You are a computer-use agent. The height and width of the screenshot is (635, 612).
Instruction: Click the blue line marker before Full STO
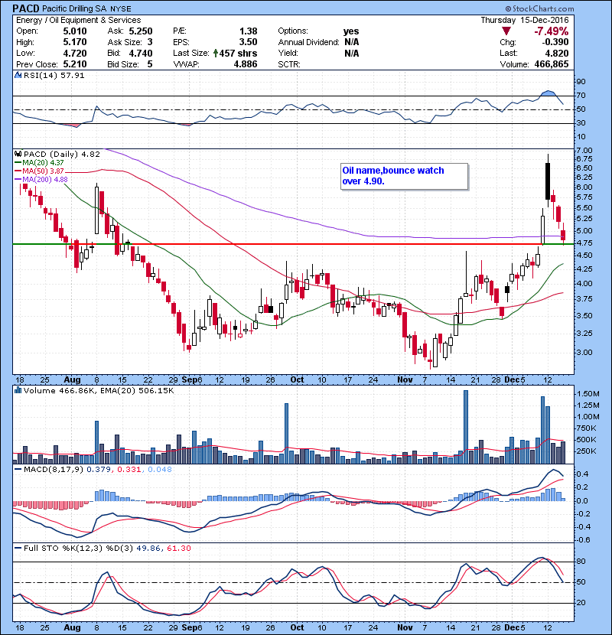pos(18,548)
